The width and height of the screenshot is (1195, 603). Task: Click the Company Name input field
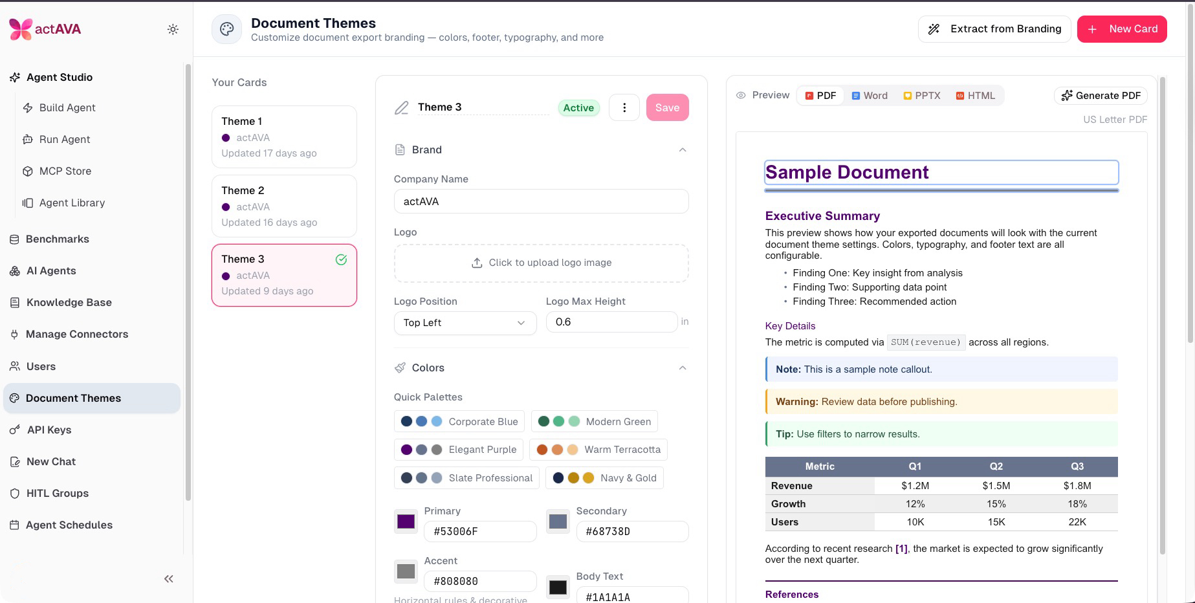pos(541,201)
